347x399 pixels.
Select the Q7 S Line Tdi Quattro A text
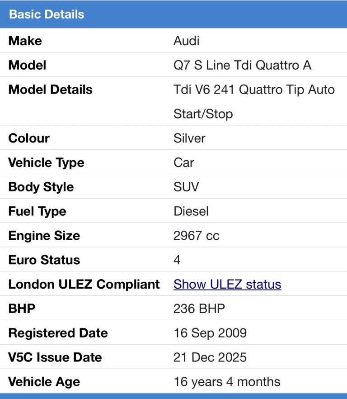pos(242,65)
